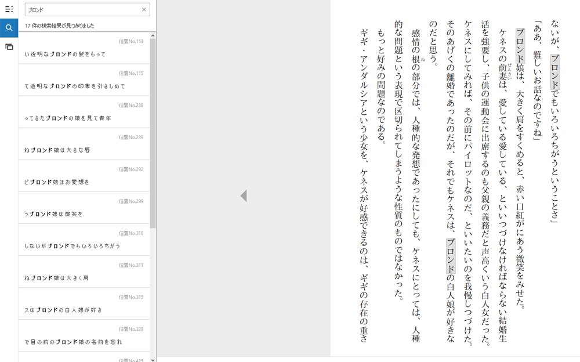Open search result at 位置No.315
The width and height of the screenshot is (580, 362).
click(84, 304)
